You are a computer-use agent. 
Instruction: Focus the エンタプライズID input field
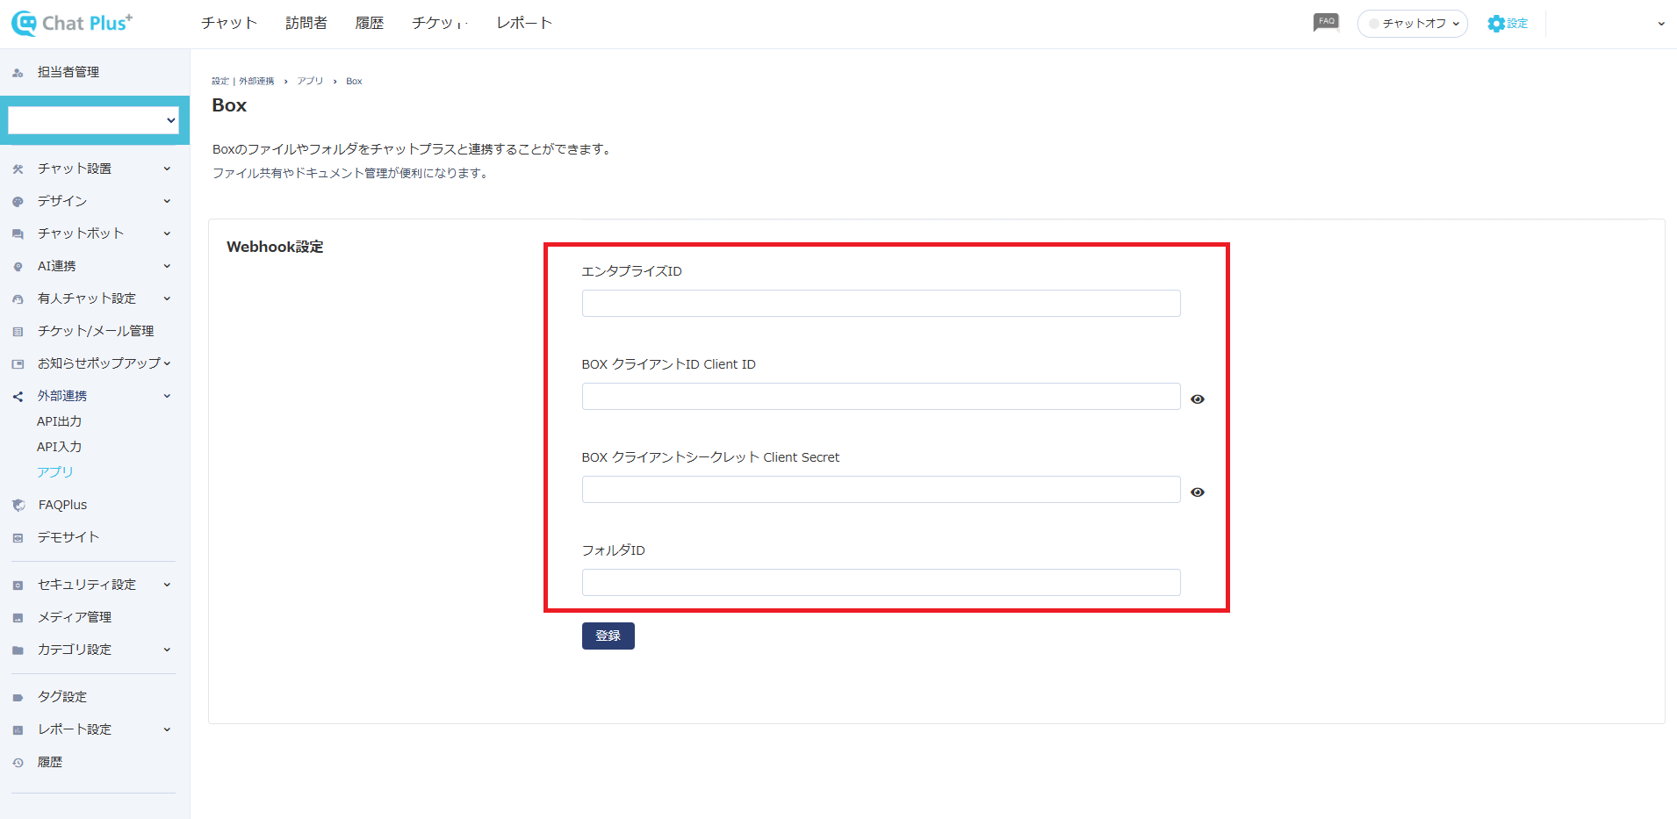[882, 304]
